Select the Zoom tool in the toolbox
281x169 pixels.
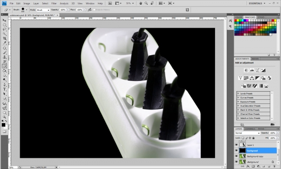[x=4, y=117]
